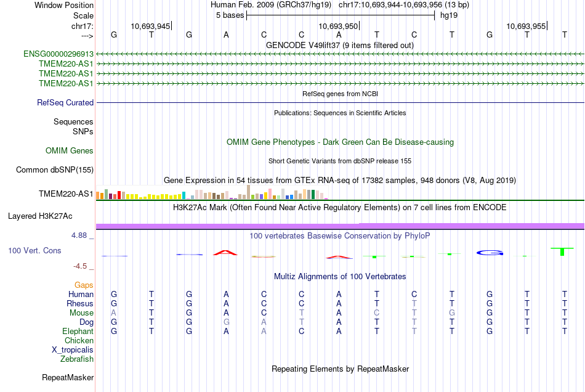Open Publications: Sequences in Scientific Articles title
The height and width of the screenshot is (392, 585).
[x=340, y=113]
